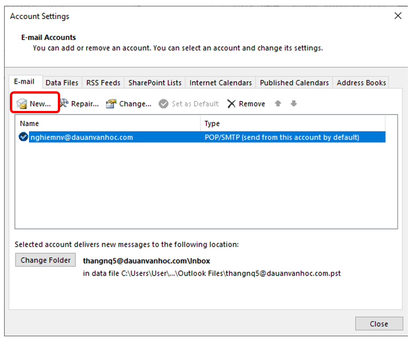This screenshot has height=345, width=416.
Task: Move selected account down with arrow
Action: click(x=294, y=104)
